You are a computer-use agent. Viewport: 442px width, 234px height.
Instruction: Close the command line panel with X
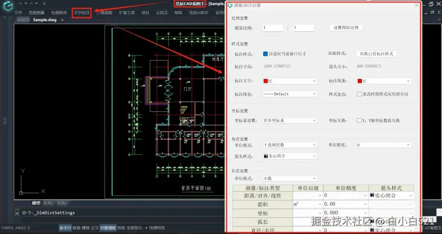pos(17,213)
